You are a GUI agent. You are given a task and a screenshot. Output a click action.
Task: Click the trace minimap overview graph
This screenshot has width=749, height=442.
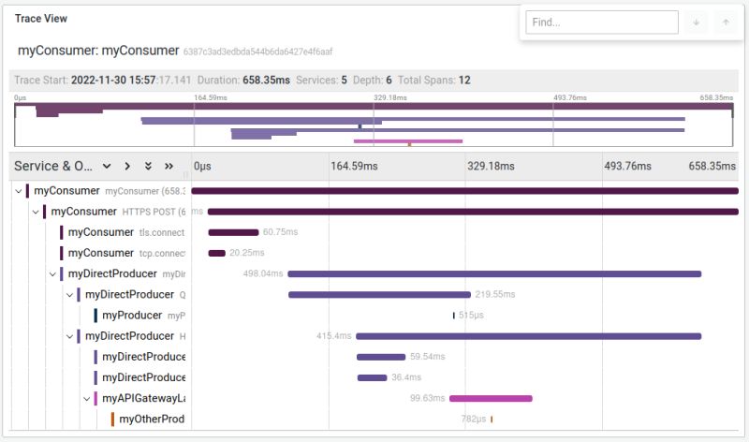(x=374, y=125)
